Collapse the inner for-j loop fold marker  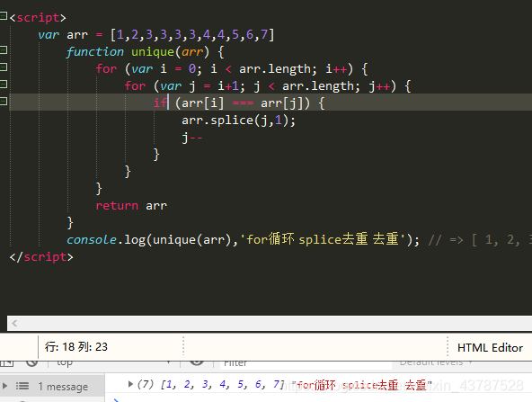click(3, 85)
